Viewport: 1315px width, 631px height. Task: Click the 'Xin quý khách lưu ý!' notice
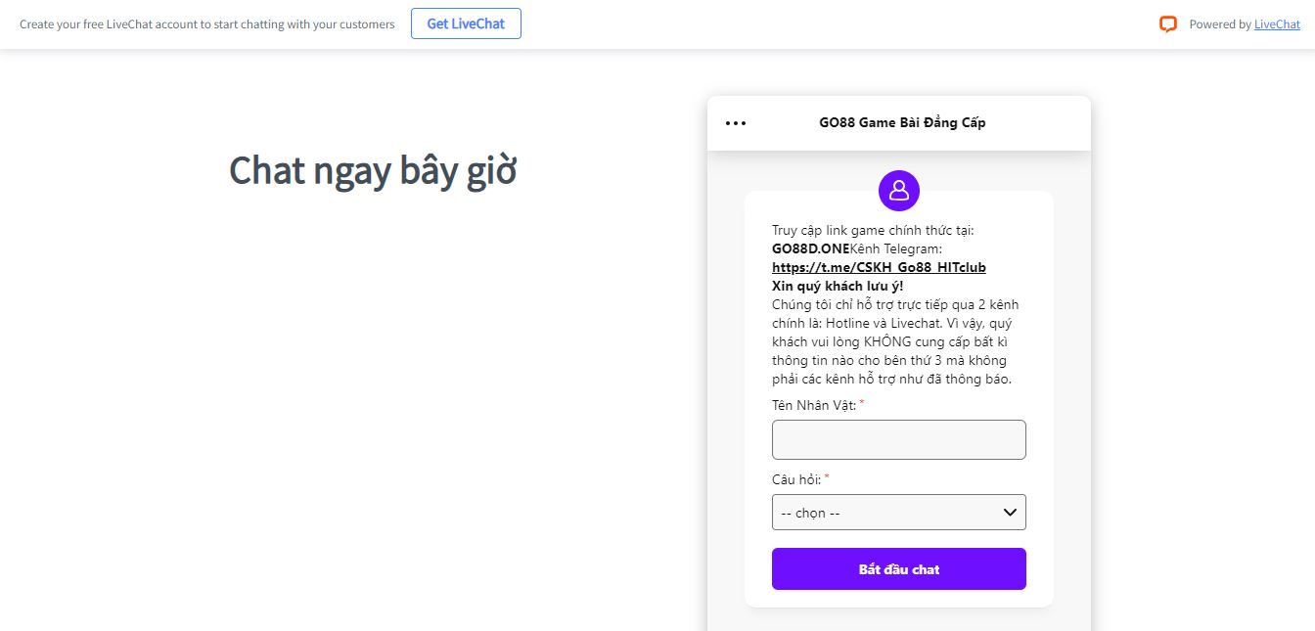838,286
